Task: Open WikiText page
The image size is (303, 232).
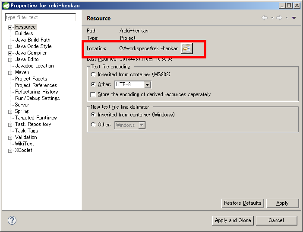Action: pos(24,144)
